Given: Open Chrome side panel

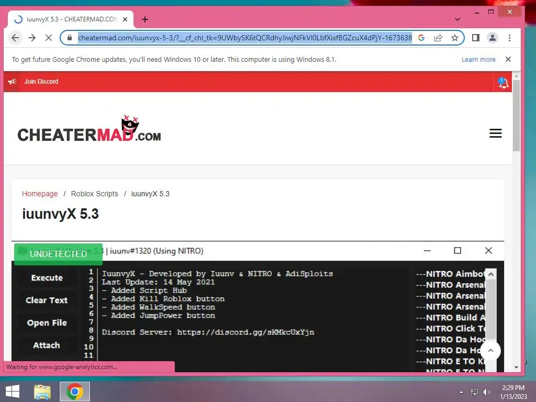Looking at the screenshot, I should coord(475,38).
